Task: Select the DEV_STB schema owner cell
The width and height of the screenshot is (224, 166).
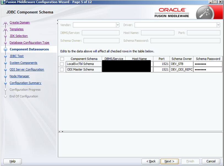Action: (181, 64)
